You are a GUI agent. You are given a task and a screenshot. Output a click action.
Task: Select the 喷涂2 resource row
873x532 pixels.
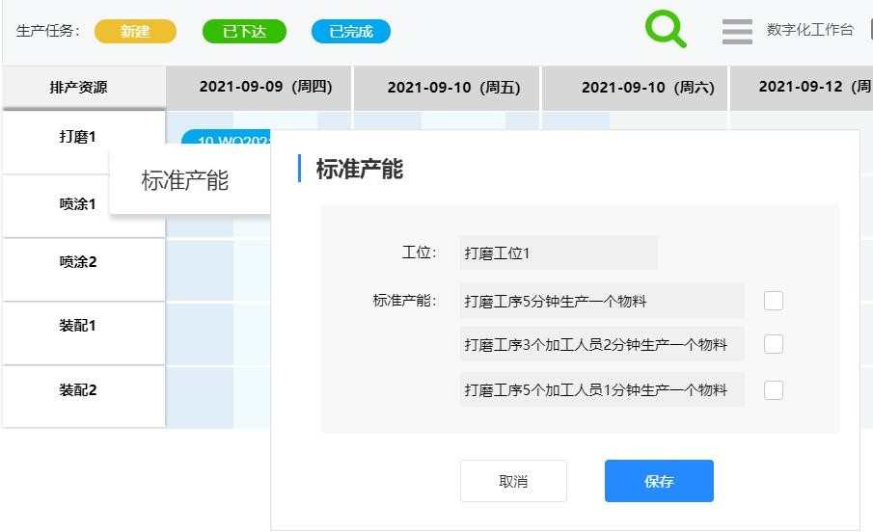[77, 262]
